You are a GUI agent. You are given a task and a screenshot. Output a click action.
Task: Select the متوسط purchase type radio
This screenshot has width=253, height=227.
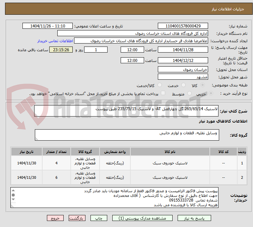(x=189, y=93)
